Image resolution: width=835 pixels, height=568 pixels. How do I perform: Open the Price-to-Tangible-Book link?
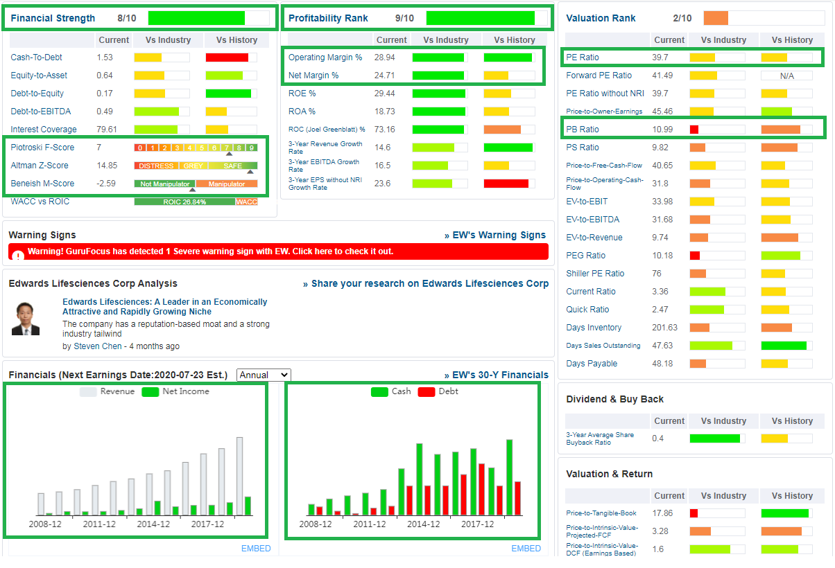pyautogui.click(x=600, y=513)
